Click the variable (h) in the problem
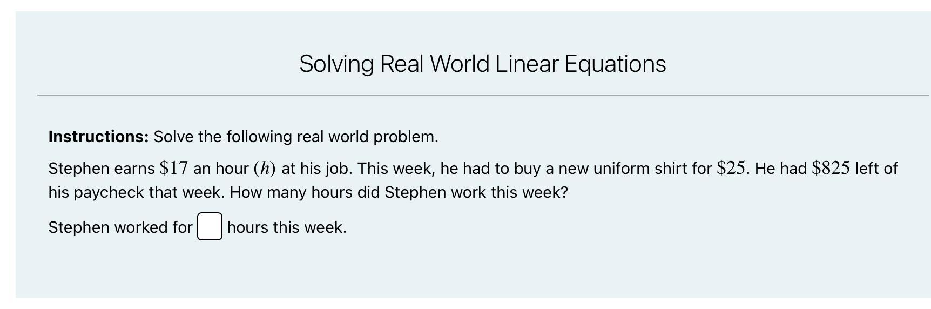This screenshot has height=309, width=931. (265, 168)
